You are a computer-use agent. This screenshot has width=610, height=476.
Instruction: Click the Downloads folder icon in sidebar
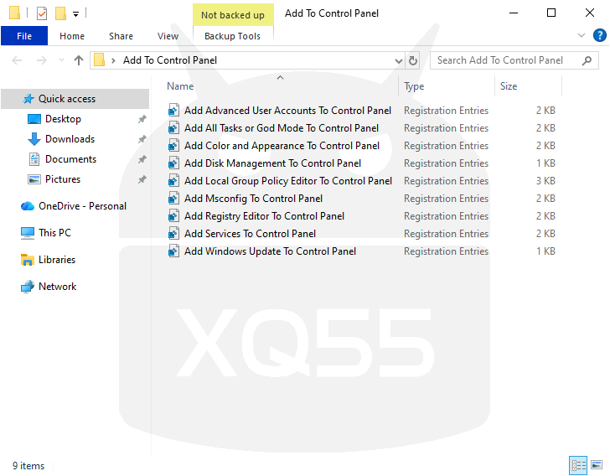[34, 139]
